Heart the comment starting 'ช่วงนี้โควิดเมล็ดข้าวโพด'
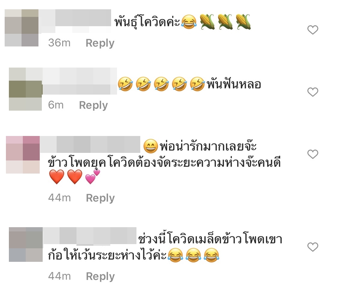This screenshot has height=288, width=338. pos(313,247)
